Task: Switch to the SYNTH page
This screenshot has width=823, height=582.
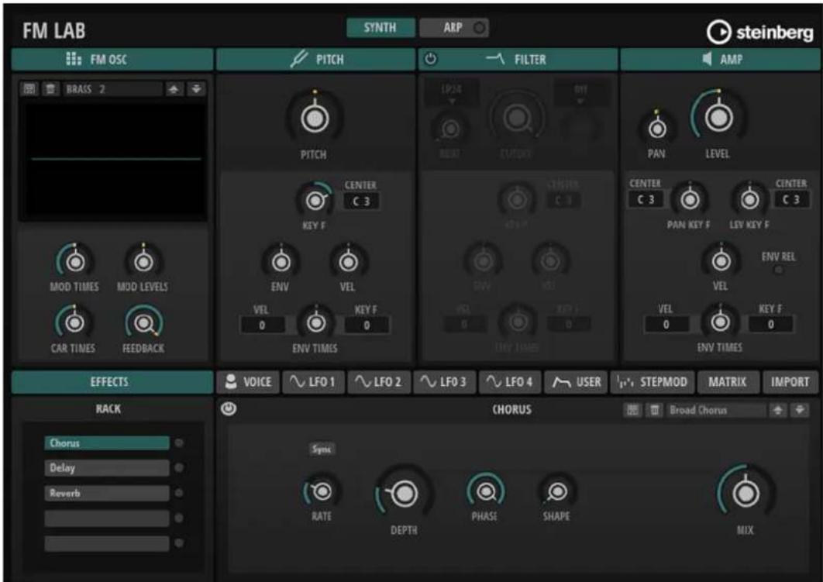Action: (381, 28)
